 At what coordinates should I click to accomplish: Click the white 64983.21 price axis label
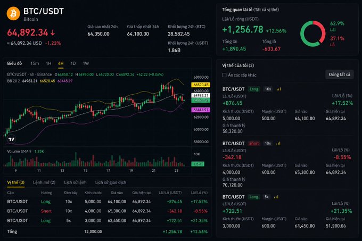[201, 95]
